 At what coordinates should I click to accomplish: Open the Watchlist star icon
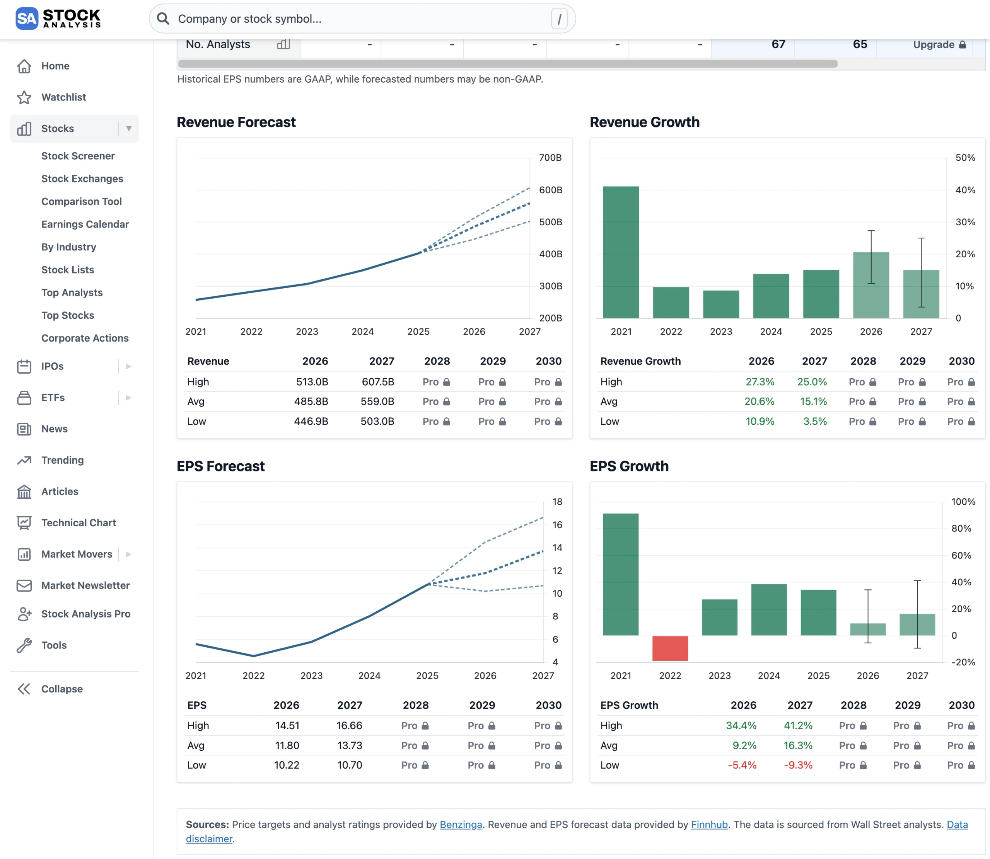coord(25,97)
